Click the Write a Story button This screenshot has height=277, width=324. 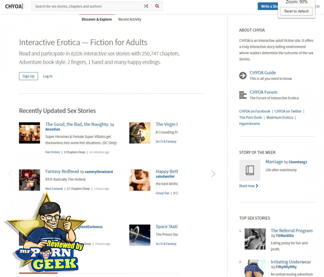coord(268,6)
